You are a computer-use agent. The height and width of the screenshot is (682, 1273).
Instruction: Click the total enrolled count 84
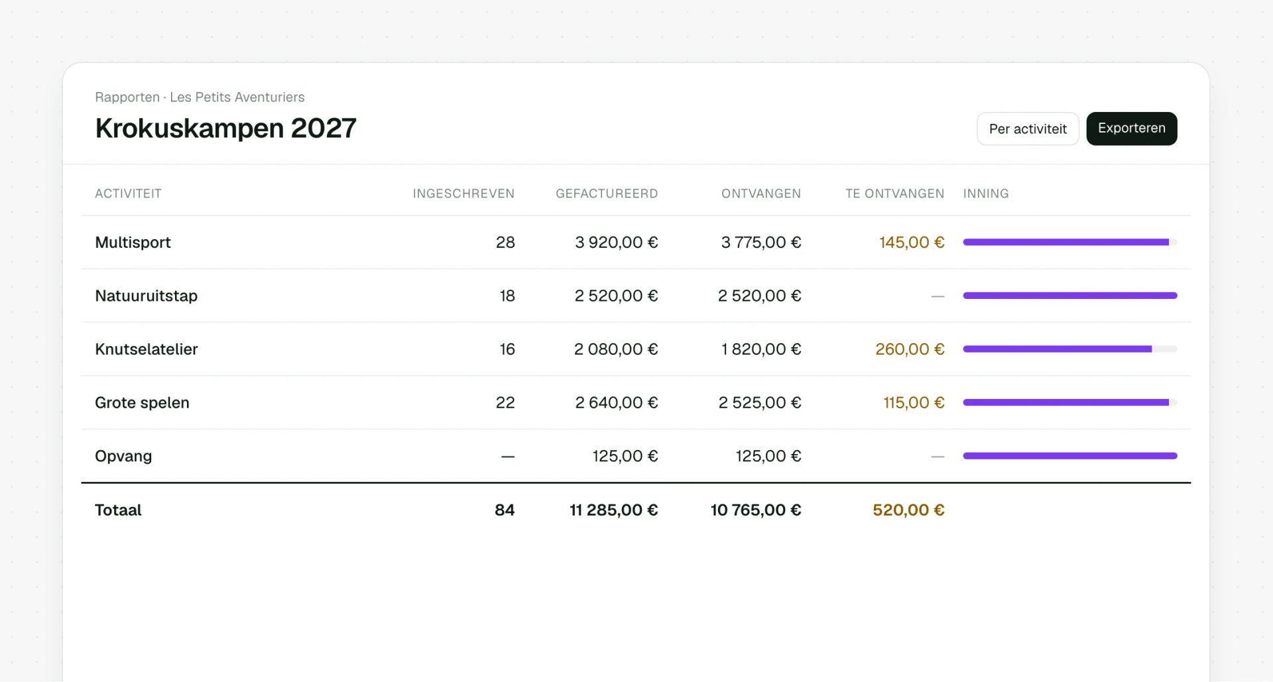point(505,510)
